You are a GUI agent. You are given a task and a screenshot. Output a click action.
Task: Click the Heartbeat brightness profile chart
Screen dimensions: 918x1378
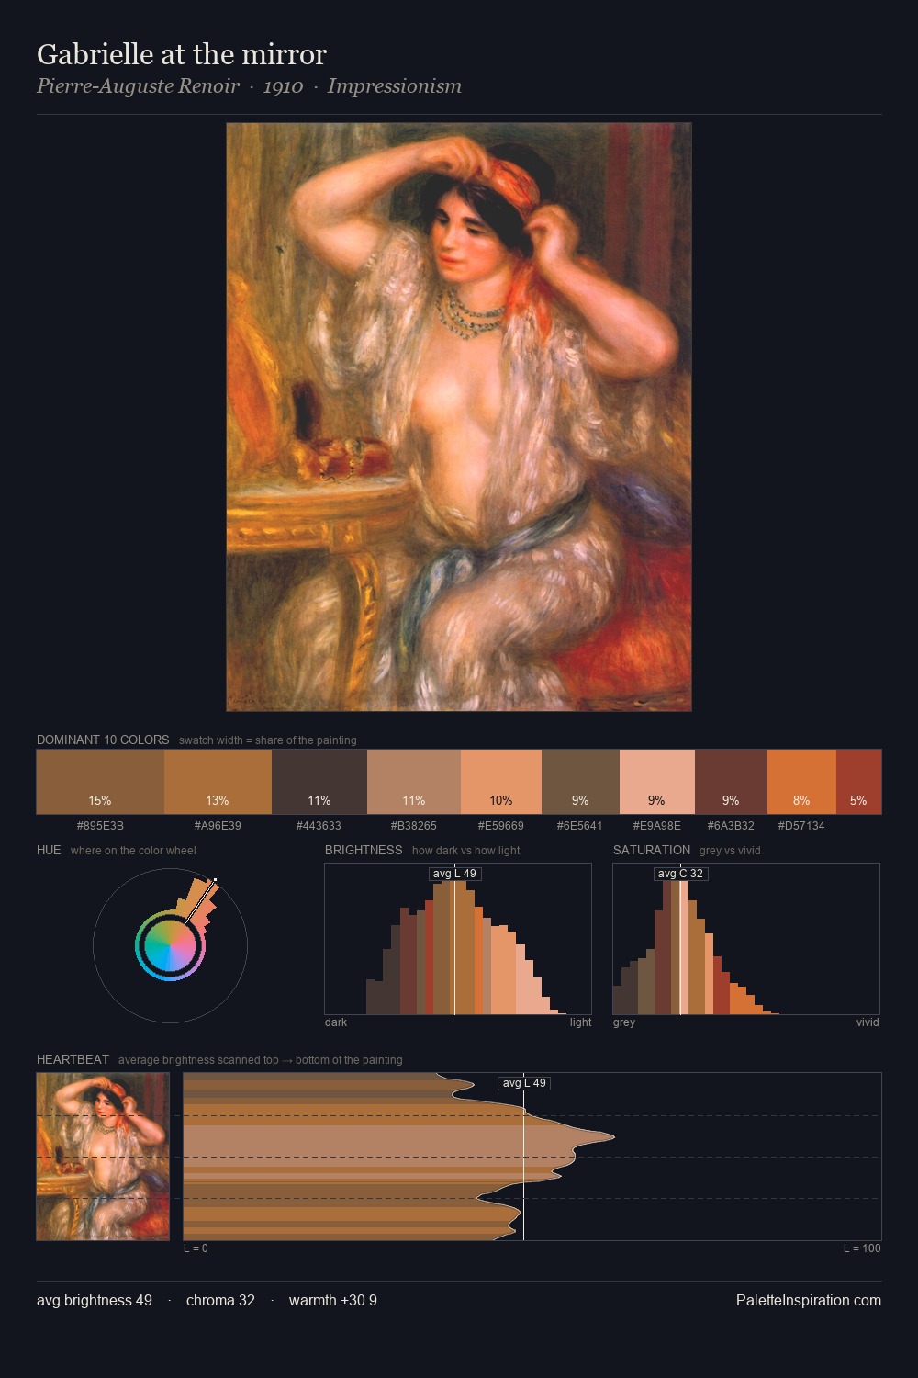(x=532, y=1157)
